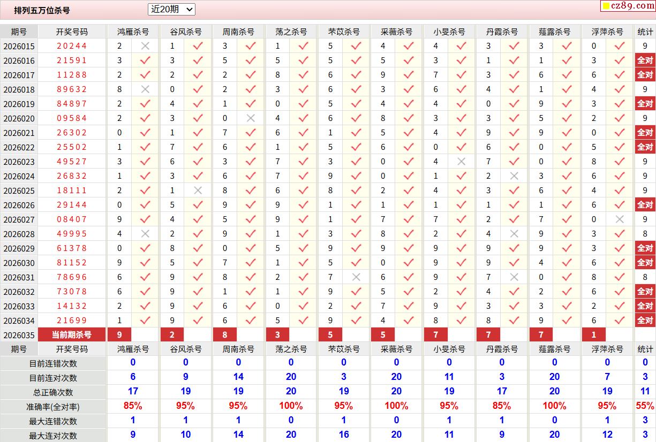656x442 pixels.
Task: Click the 期号 column header at top
Action: pos(19,32)
